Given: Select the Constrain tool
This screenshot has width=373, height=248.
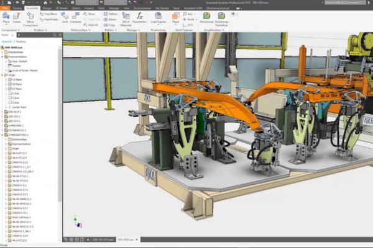Looking at the screenshot, I should (x=76, y=16).
